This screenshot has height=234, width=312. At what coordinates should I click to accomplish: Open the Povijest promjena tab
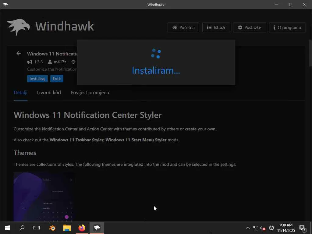(90, 93)
